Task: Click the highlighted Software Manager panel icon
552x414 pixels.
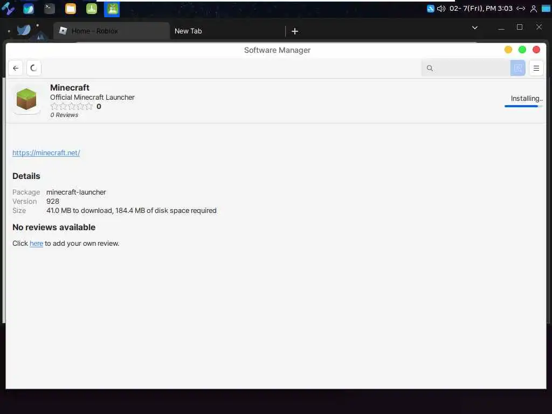Action: point(112,9)
